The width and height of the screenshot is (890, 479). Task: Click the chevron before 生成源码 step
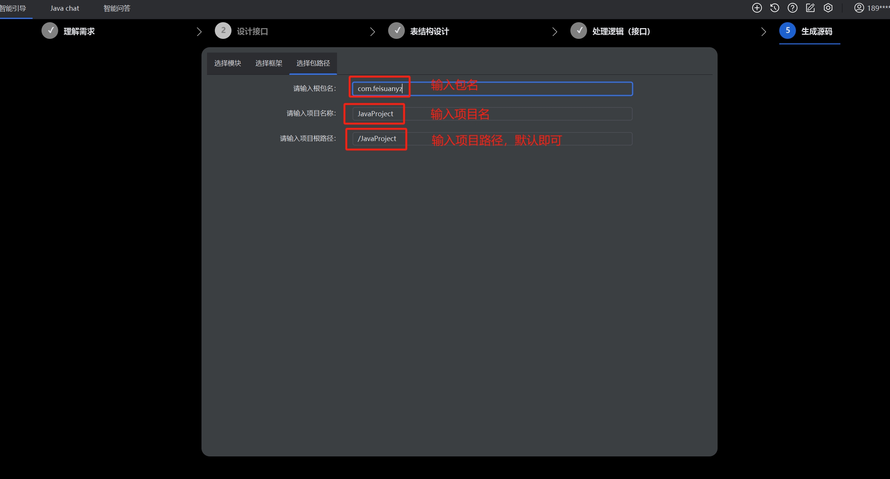pos(763,32)
